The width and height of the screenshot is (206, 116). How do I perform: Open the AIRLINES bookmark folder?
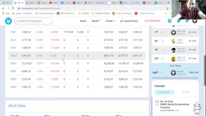(x=84, y=13)
